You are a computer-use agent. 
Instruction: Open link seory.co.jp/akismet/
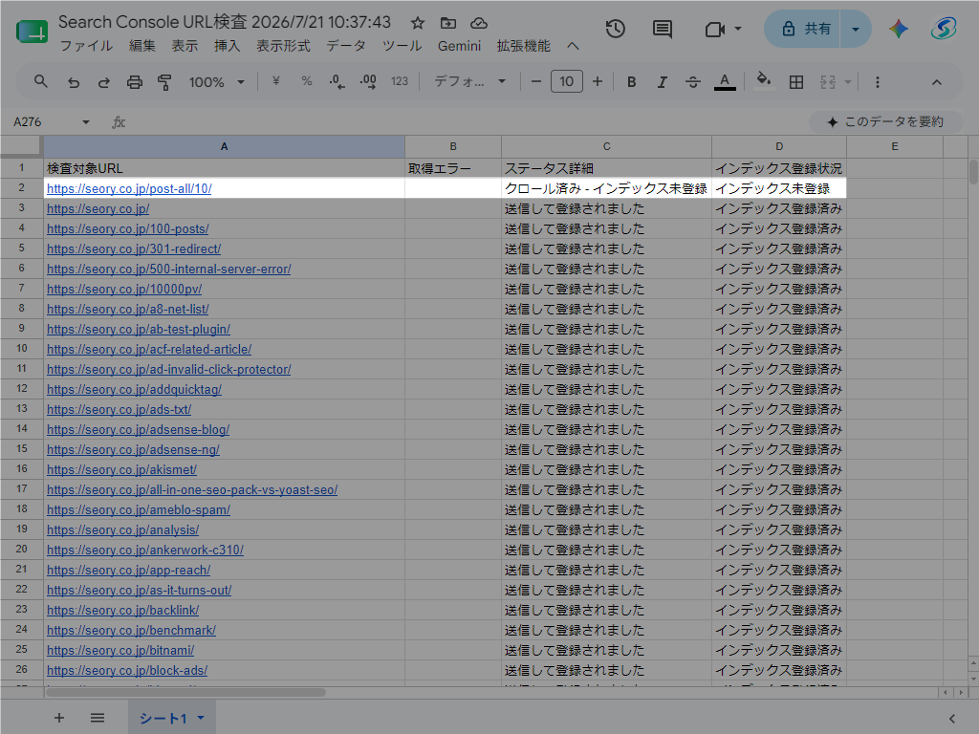pyautogui.click(x=121, y=469)
